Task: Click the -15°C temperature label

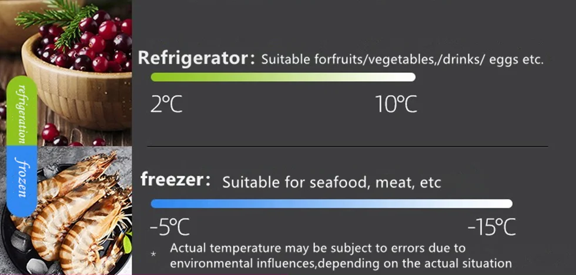Action: [491, 227]
